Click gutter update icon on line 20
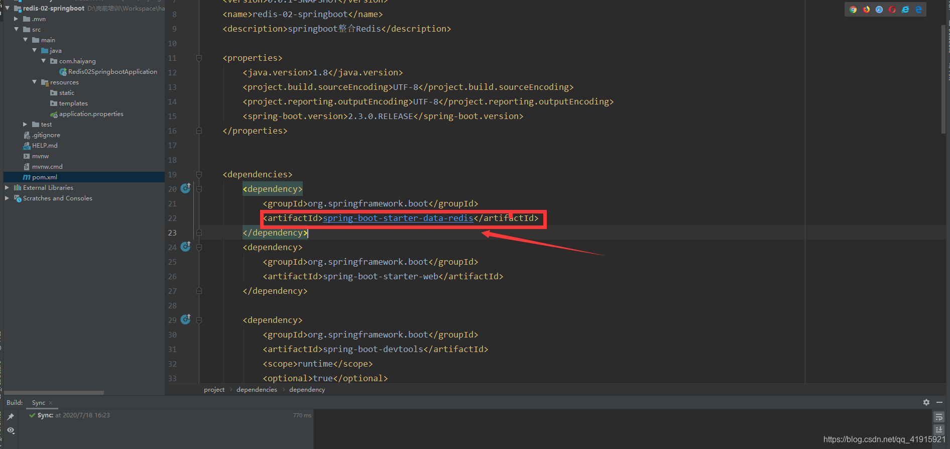The image size is (950, 449). point(186,188)
